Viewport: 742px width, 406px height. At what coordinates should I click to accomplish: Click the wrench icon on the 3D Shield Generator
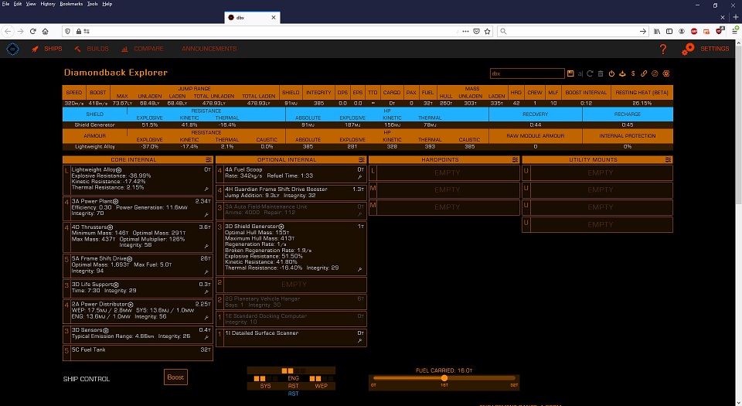359,269
